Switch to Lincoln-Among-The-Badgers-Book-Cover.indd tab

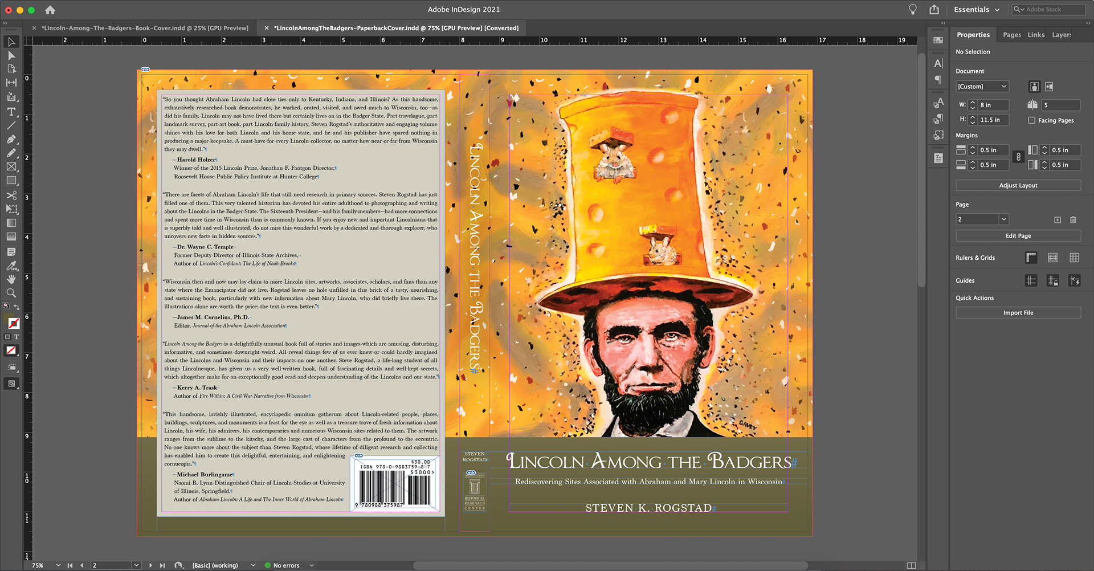145,27
